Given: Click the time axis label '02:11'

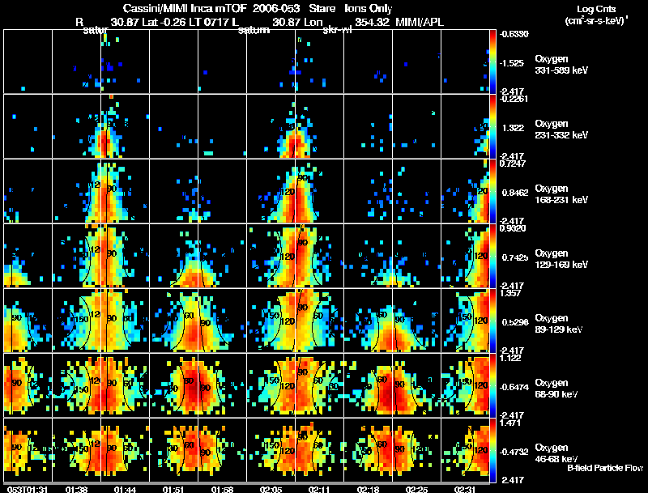Looking at the screenshot, I should [x=319, y=490].
